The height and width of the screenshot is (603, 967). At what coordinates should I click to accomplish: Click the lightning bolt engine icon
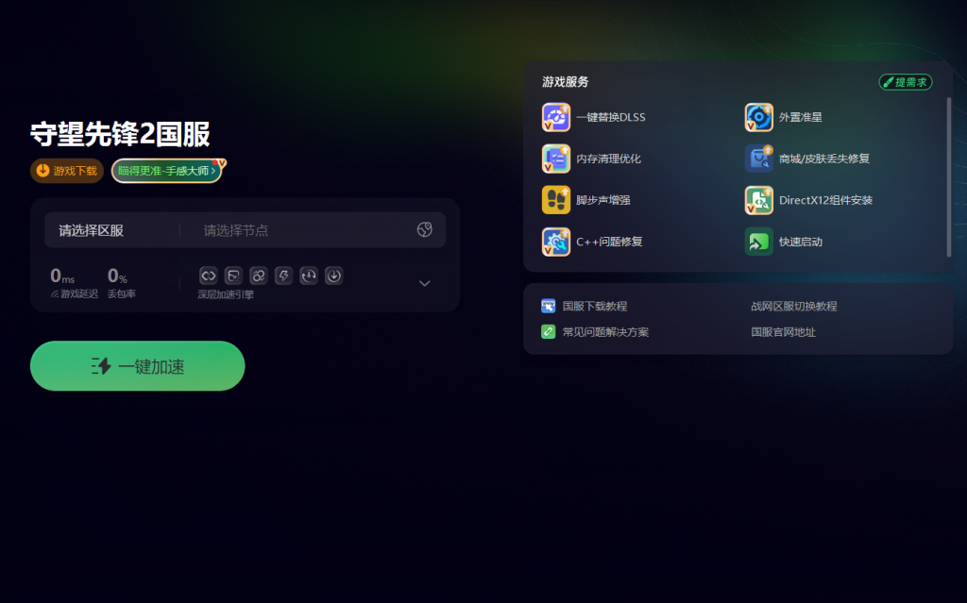[x=283, y=276]
